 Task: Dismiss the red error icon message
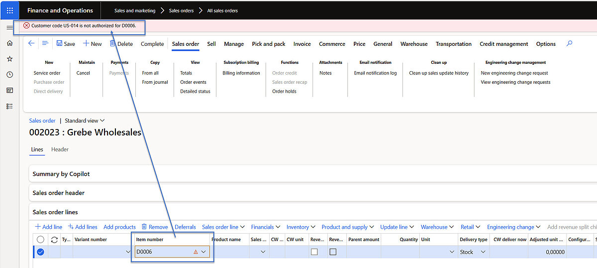coord(26,25)
